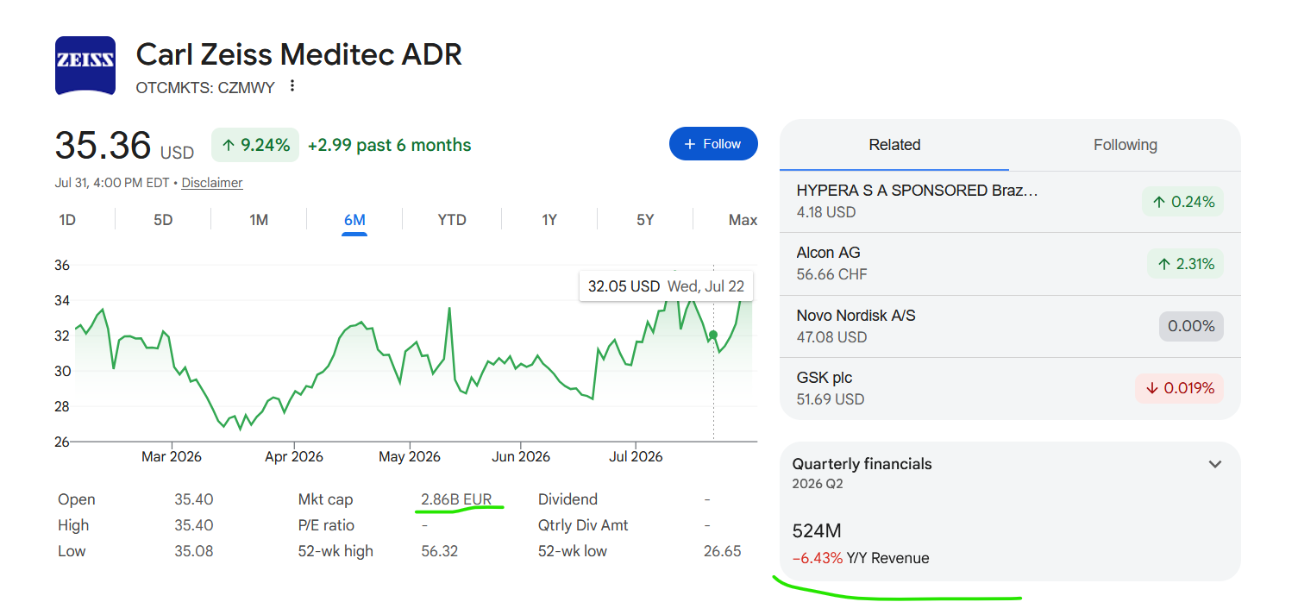The image size is (1298, 602).
Task: Expand the Quarterly financials chevron
Action: pyautogui.click(x=1215, y=464)
